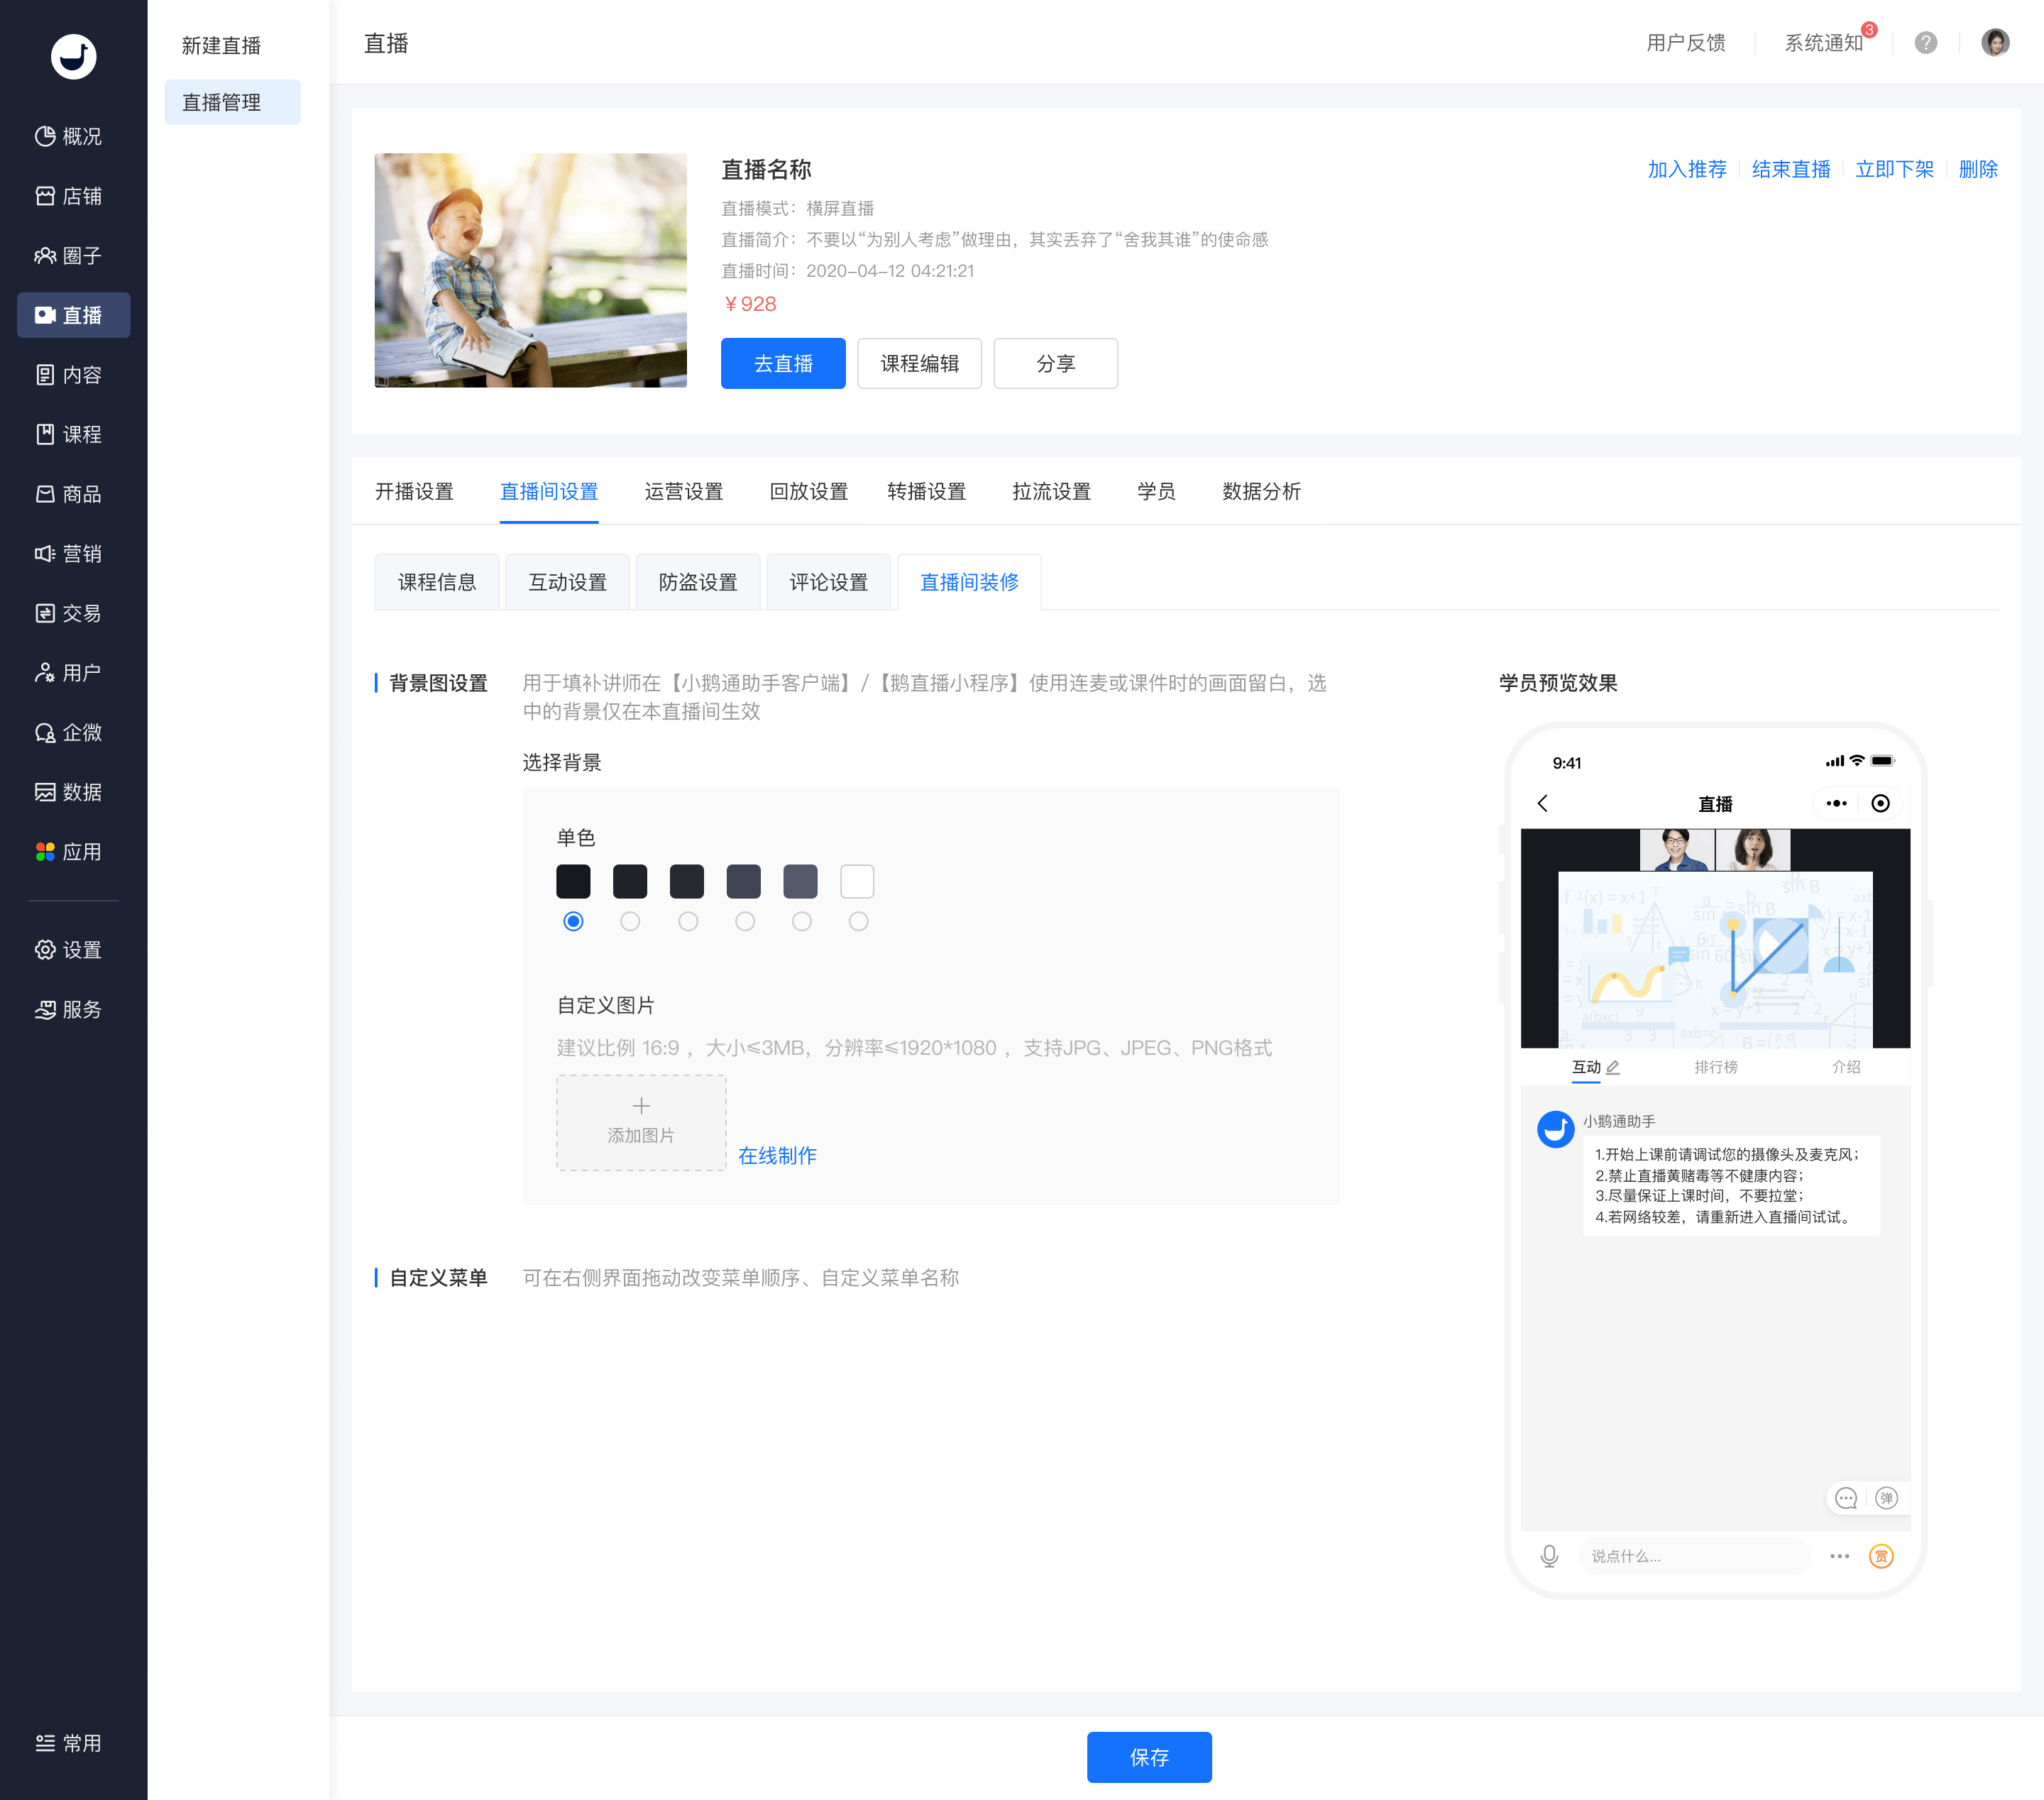Click the chat bubble icon in phone preview

pyautogui.click(x=1846, y=1498)
